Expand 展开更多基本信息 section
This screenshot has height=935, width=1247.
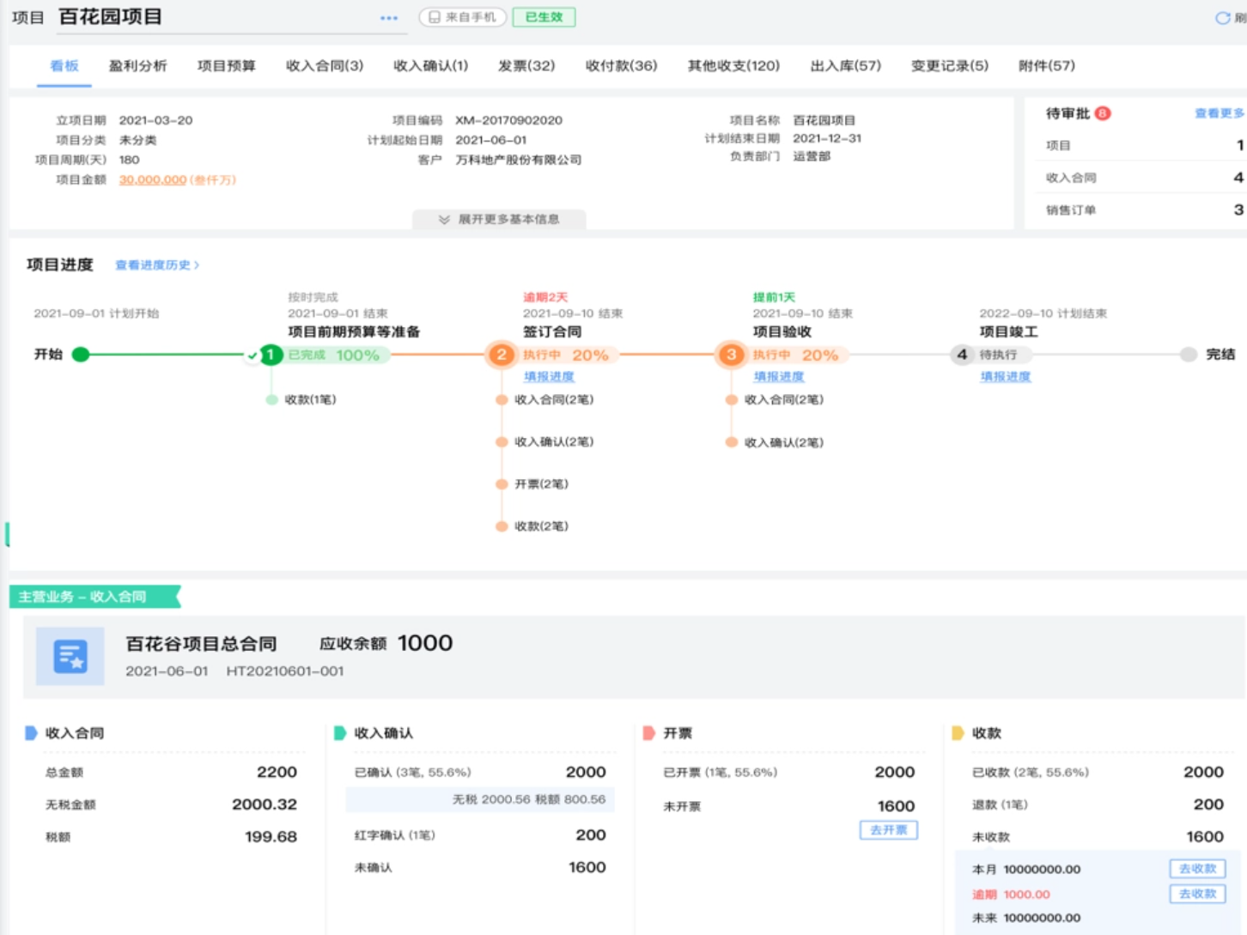tap(500, 220)
